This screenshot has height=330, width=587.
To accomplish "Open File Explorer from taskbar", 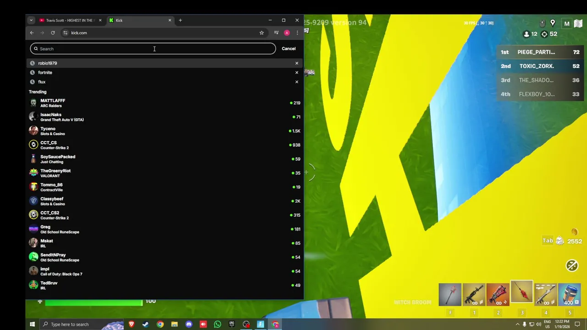I will [174, 324].
